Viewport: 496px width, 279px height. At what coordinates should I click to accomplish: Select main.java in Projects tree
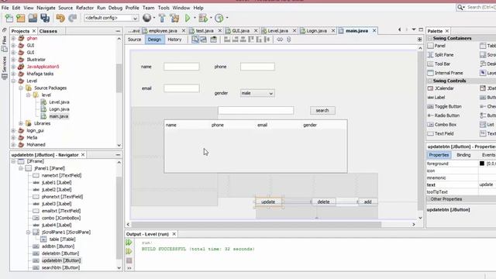[59, 116]
